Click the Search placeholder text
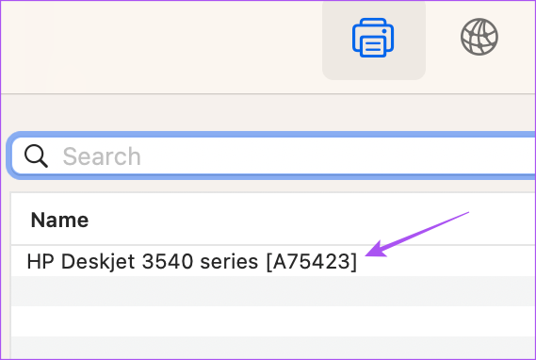The image size is (536, 360). tap(102, 156)
